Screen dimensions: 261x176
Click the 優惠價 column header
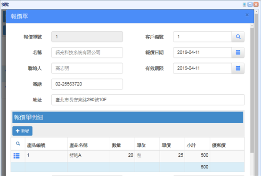[x=227, y=144]
